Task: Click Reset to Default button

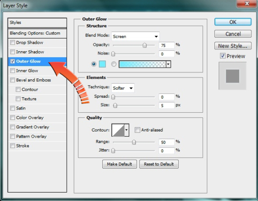Action: click(x=159, y=164)
